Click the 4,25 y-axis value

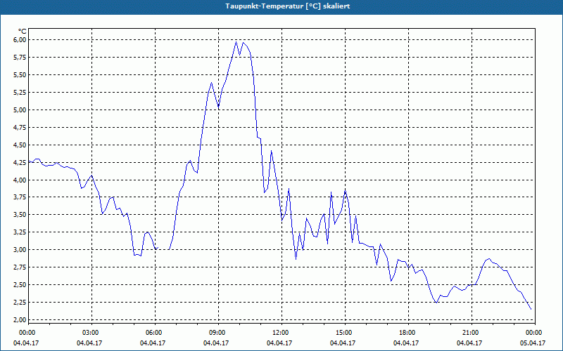click(20, 162)
